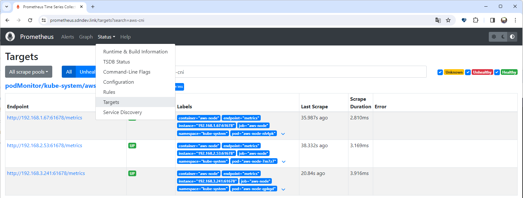The height and width of the screenshot is (198, 523).
Task: Open the tab search dropdown arrow
Action: point(7,7)
